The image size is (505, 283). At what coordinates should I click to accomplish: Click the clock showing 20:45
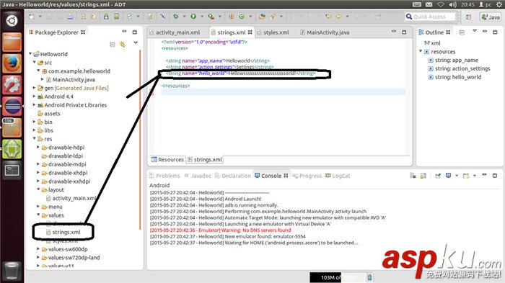[467, 4]
